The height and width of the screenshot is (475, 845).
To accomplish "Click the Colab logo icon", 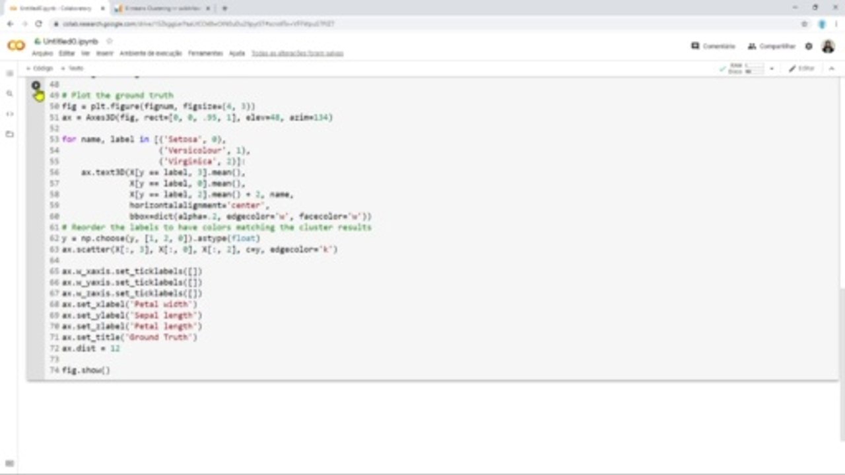I will pos(16,46).
